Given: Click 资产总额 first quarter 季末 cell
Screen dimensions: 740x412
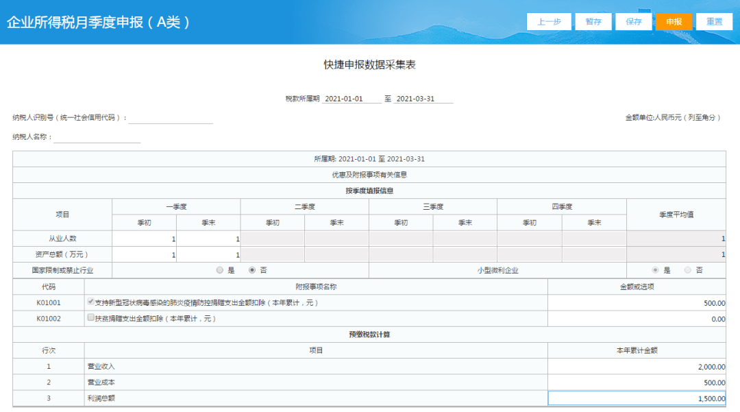Looking at the screenshot, I should tap(208, 255).
